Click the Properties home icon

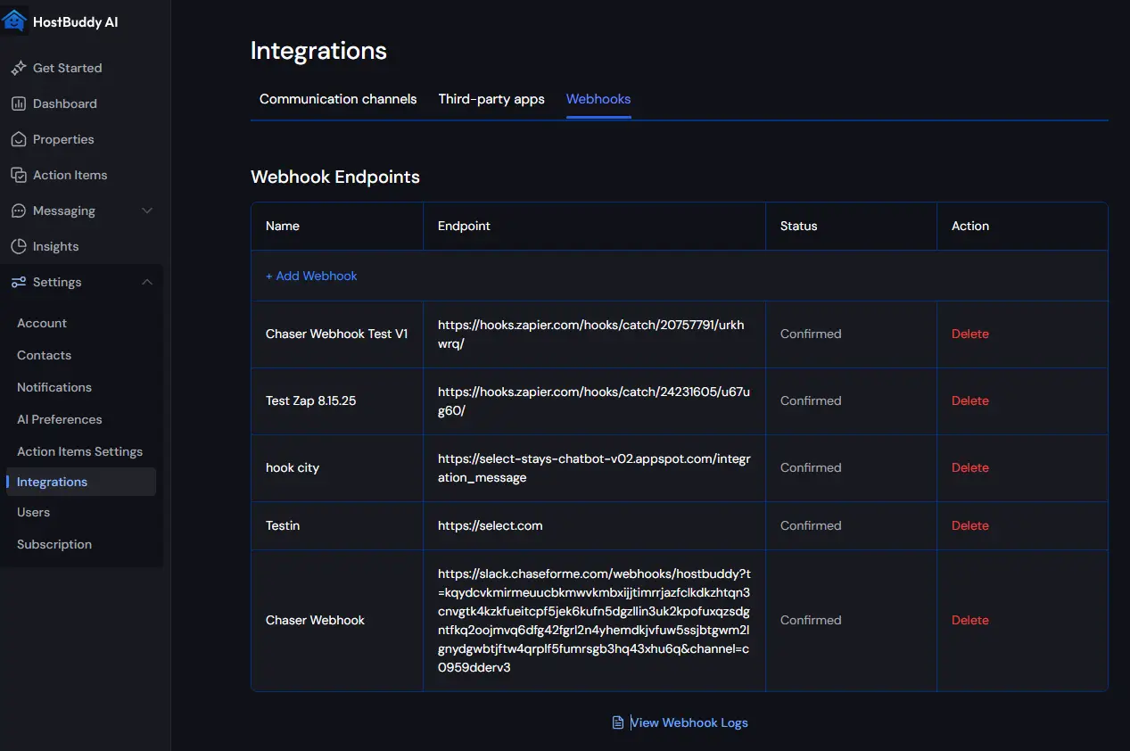(x=18, y=139)
